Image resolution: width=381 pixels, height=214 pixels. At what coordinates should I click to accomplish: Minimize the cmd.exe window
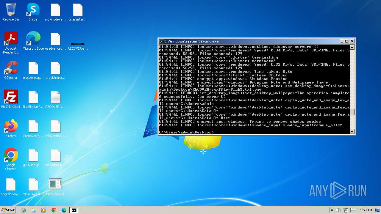342,41
